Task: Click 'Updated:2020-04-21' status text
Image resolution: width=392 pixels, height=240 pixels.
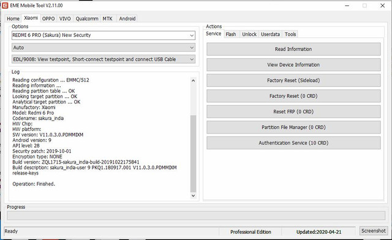Action: [318, 232]
